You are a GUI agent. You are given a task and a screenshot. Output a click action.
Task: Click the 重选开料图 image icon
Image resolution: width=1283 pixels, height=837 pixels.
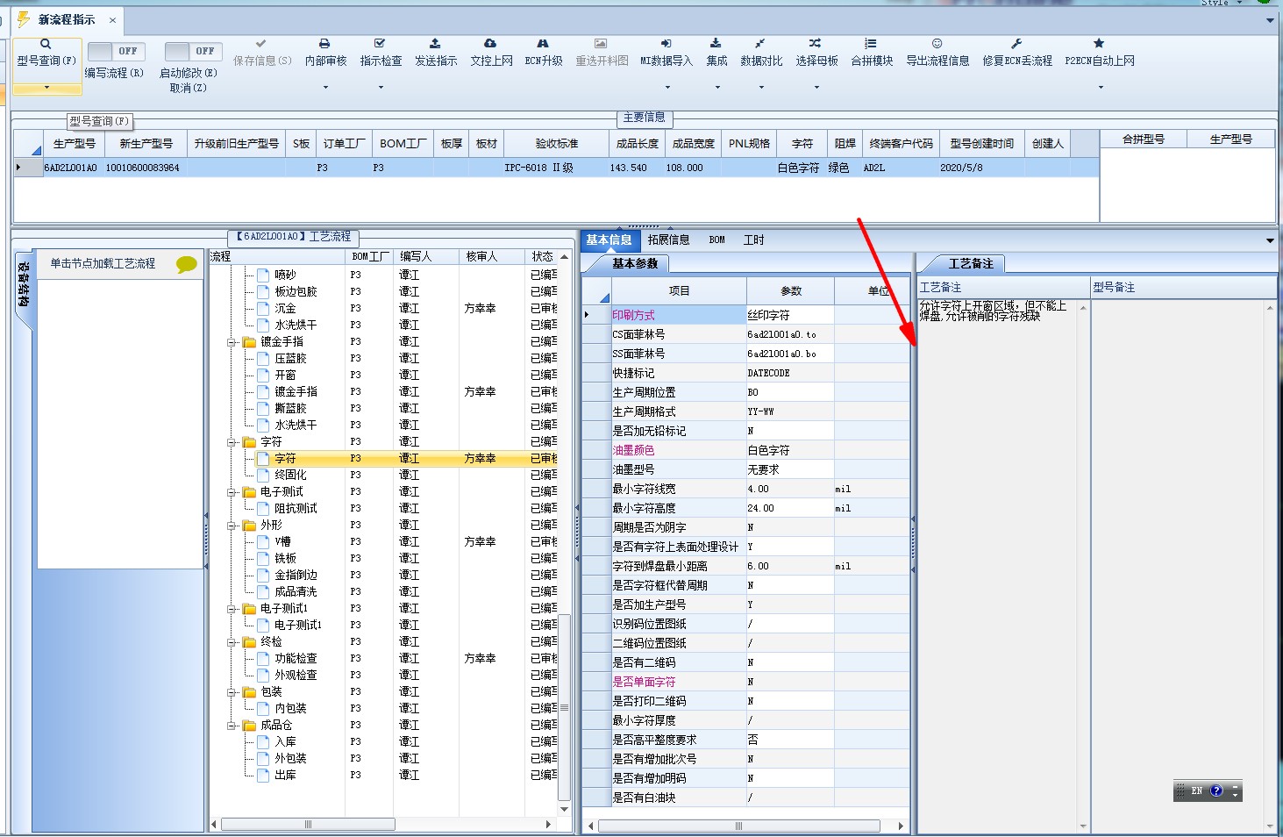coord(601,43)
